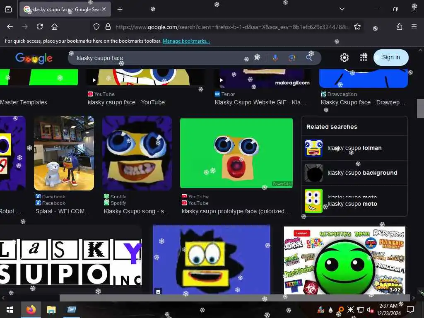This screenshot has height=318, width=424.
Task: Click the Sign in button
Action: [x=391, y=57]
